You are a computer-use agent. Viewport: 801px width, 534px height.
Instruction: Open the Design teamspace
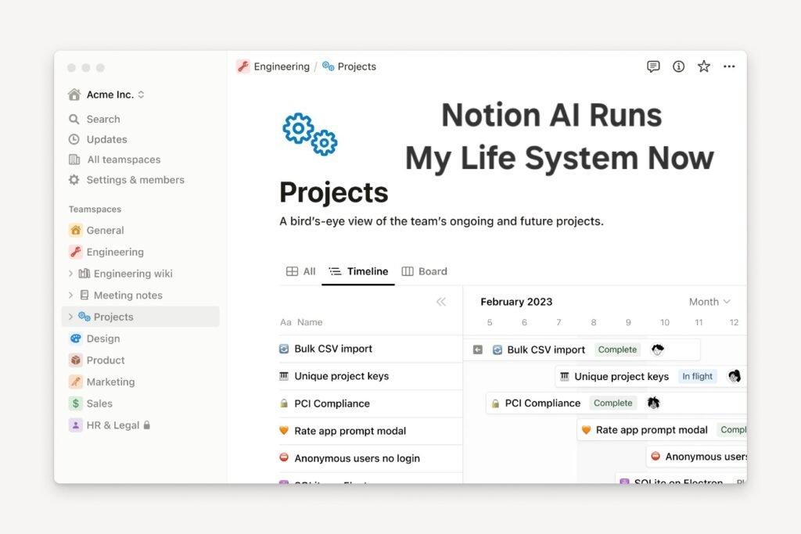click(x=102, y=339)
